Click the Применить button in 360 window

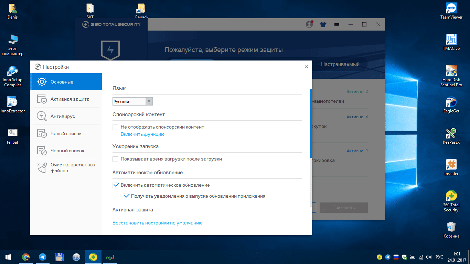(343, 208)
